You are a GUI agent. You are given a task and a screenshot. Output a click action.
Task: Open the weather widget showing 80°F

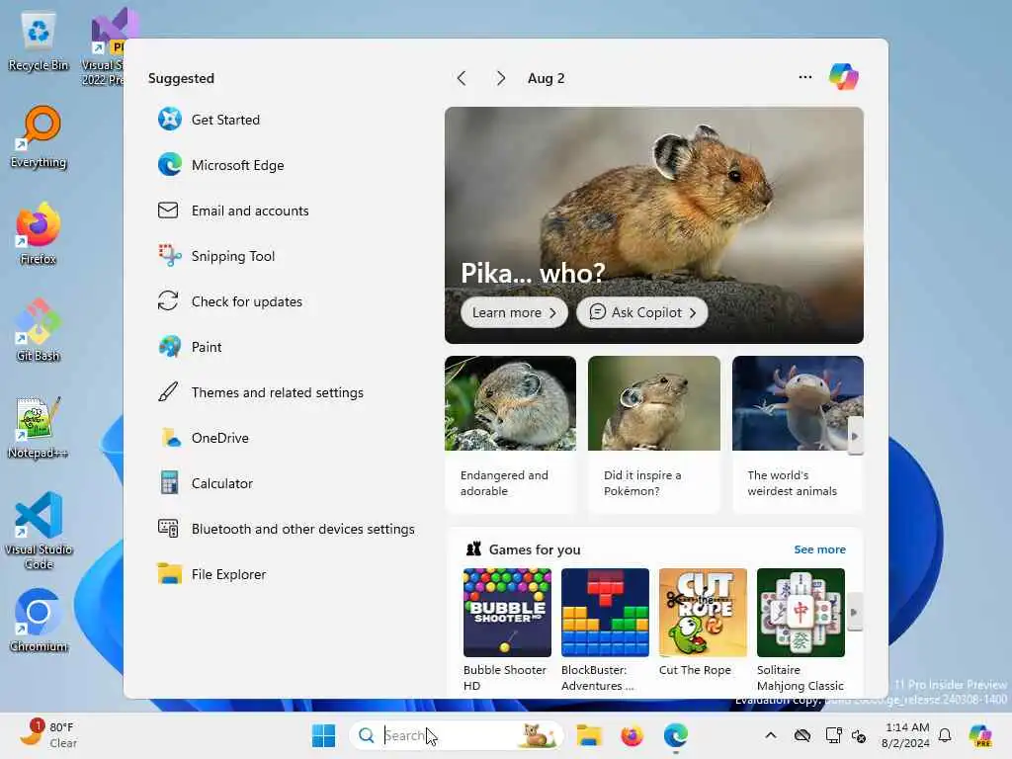(47, 735)
